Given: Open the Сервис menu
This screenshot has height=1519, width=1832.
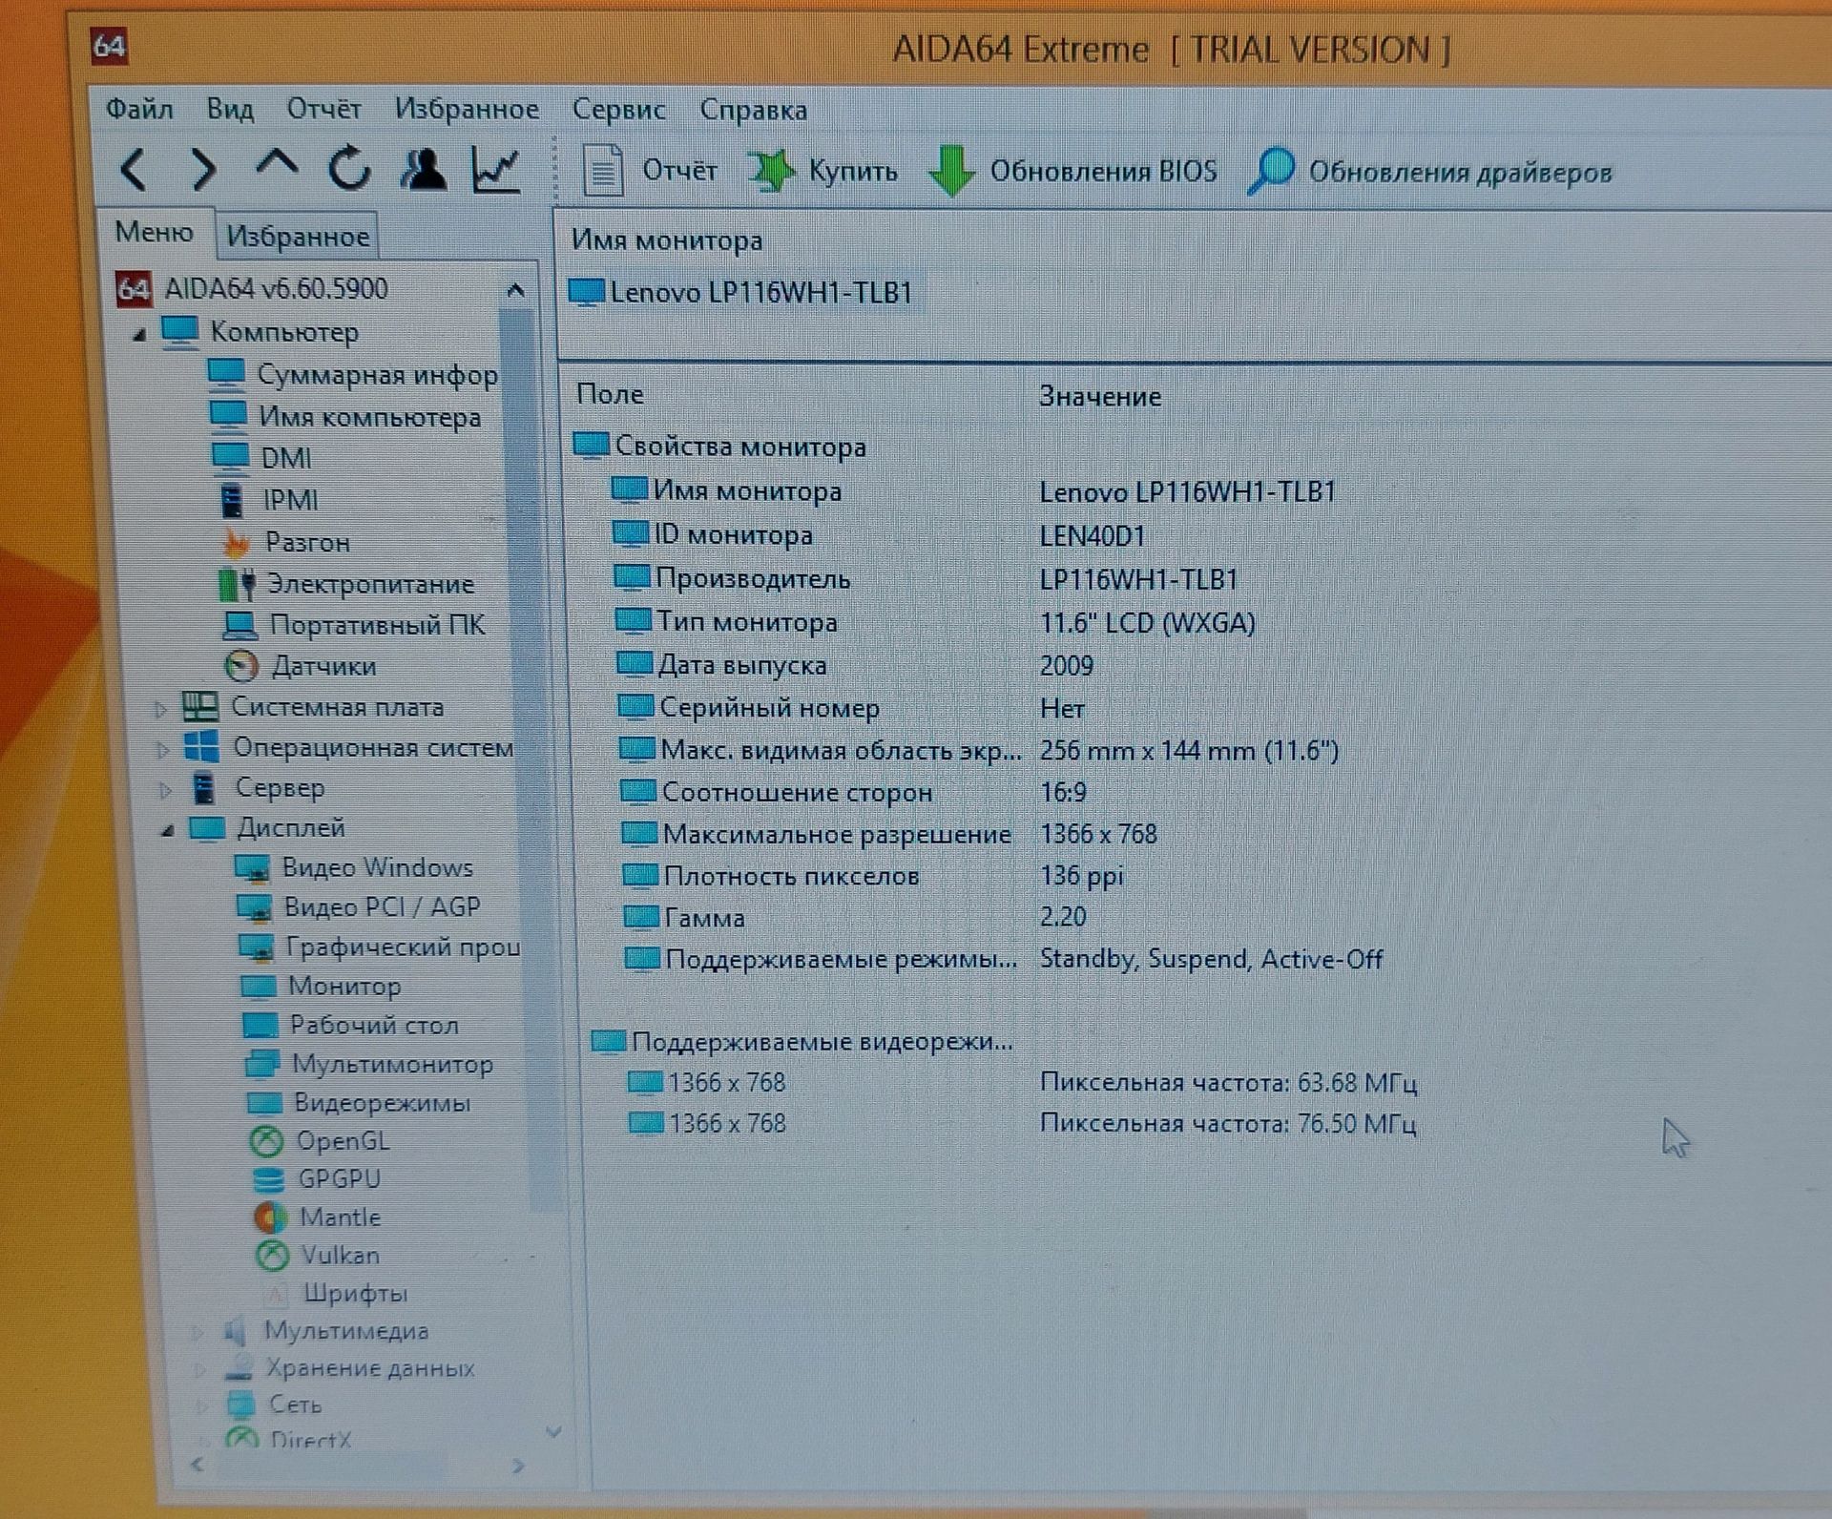Looking at the screenshot, I should (x=618, y=110).
